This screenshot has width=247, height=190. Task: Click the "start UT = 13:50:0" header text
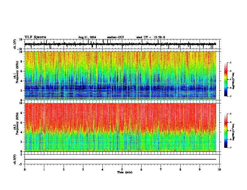(x=151, y=37)
